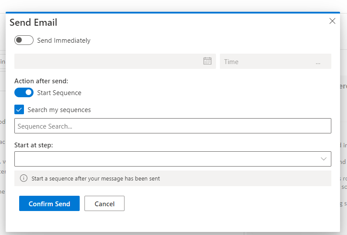Click the 'Start a sequence after your message' text

click(96, 178)
